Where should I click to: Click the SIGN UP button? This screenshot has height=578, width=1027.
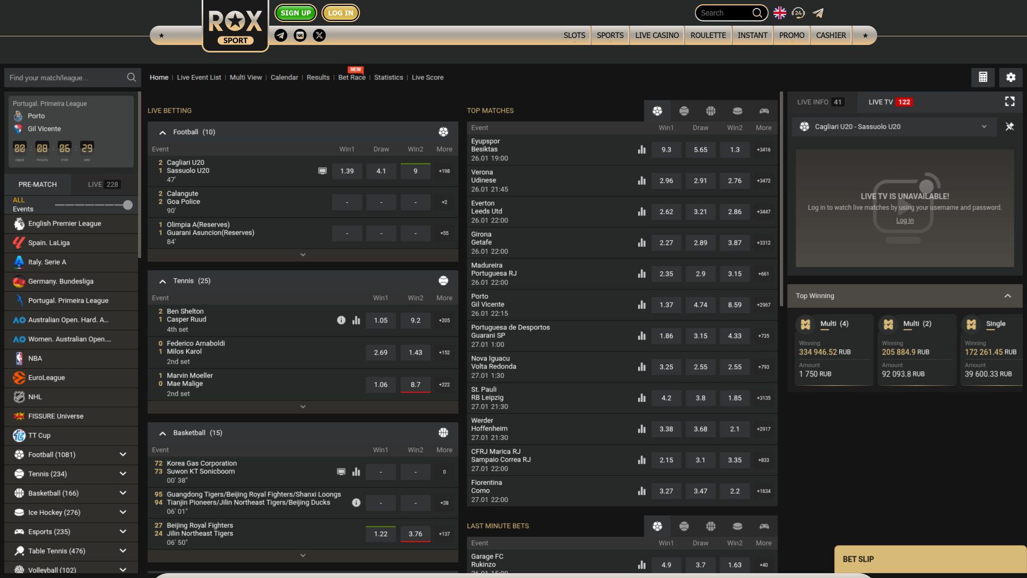(x=295, y=12)
